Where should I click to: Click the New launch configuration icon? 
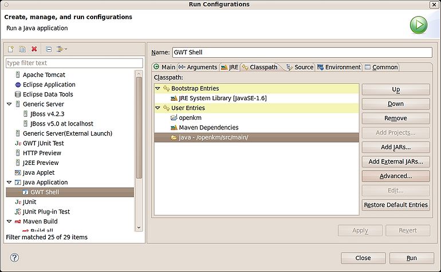tap(11, 49)
